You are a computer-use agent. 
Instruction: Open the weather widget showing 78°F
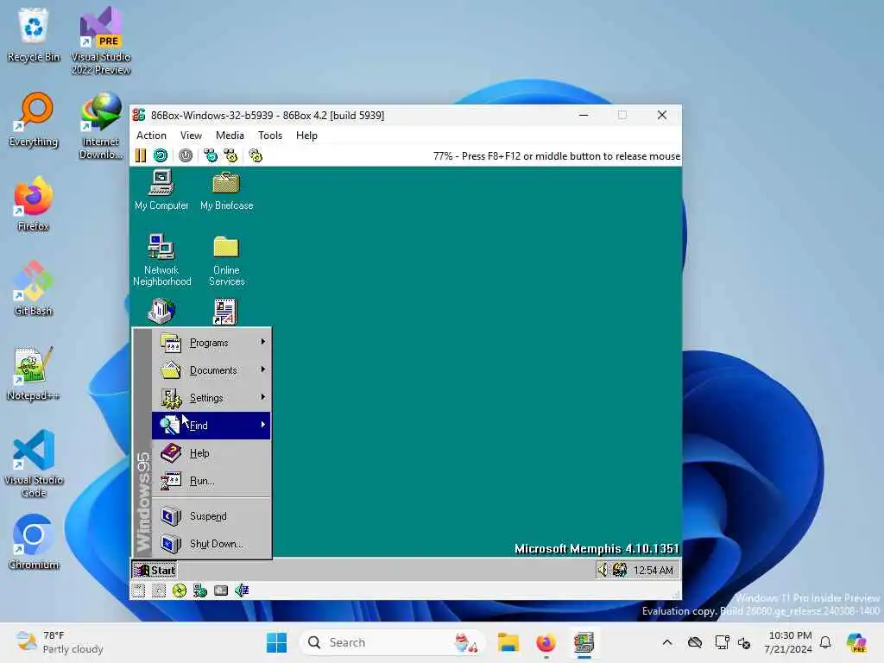point(60,642)
